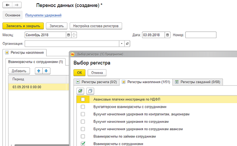237x146 pixels.
Task: Go forward with the right arrow button
Action: pos(17,5)
